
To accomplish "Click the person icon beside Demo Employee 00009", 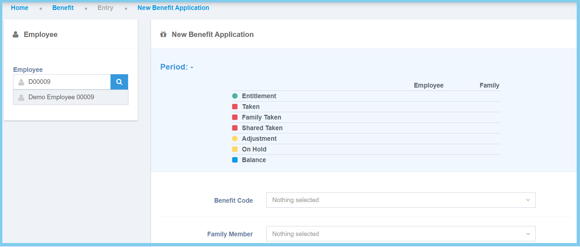I will click(21, 97).
